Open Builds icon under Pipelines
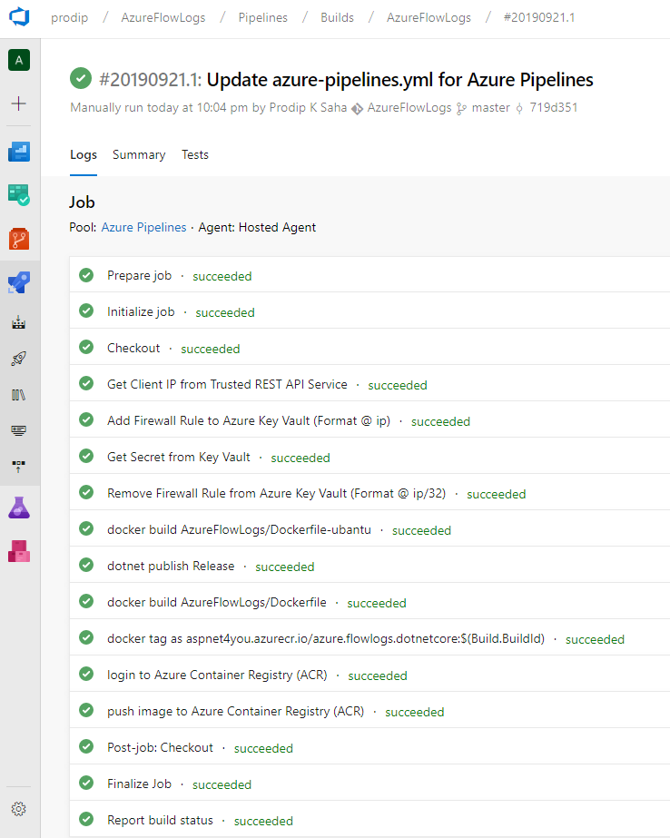 coord(19,323)
